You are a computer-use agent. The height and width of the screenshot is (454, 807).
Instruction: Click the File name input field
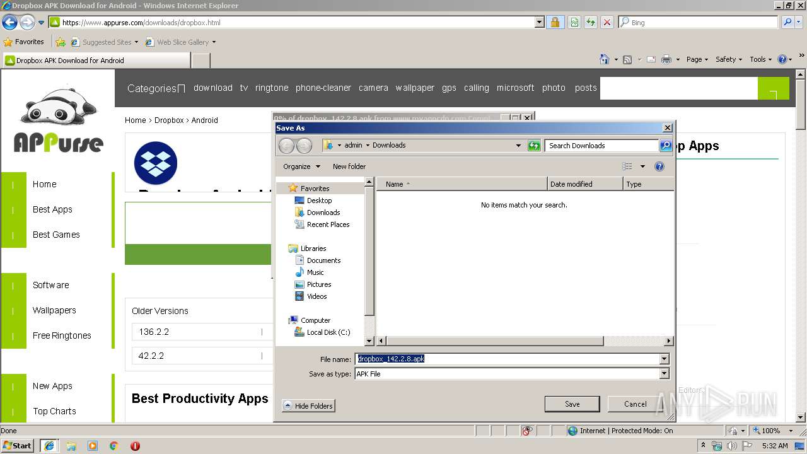coord(507,359)
